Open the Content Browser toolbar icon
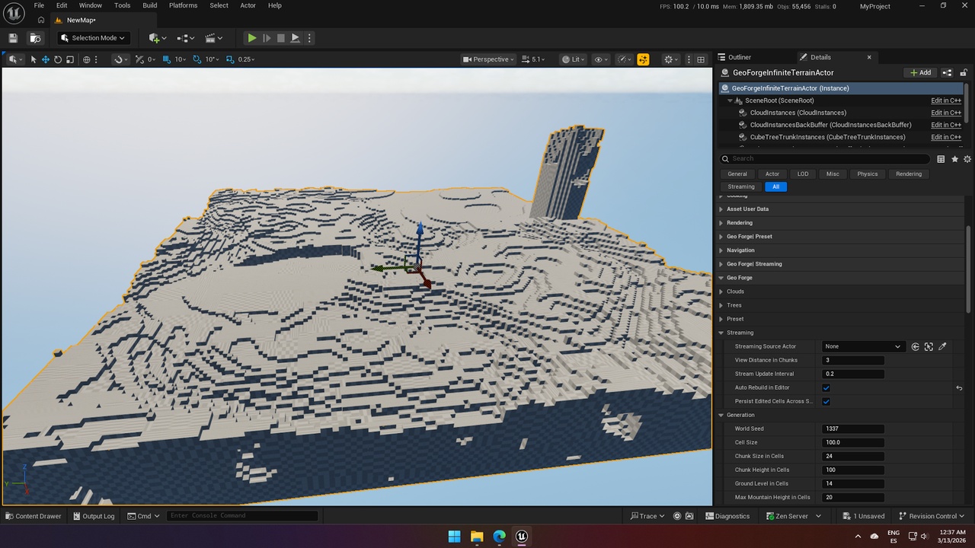This screenshot has height=548, width=975. 35,38
